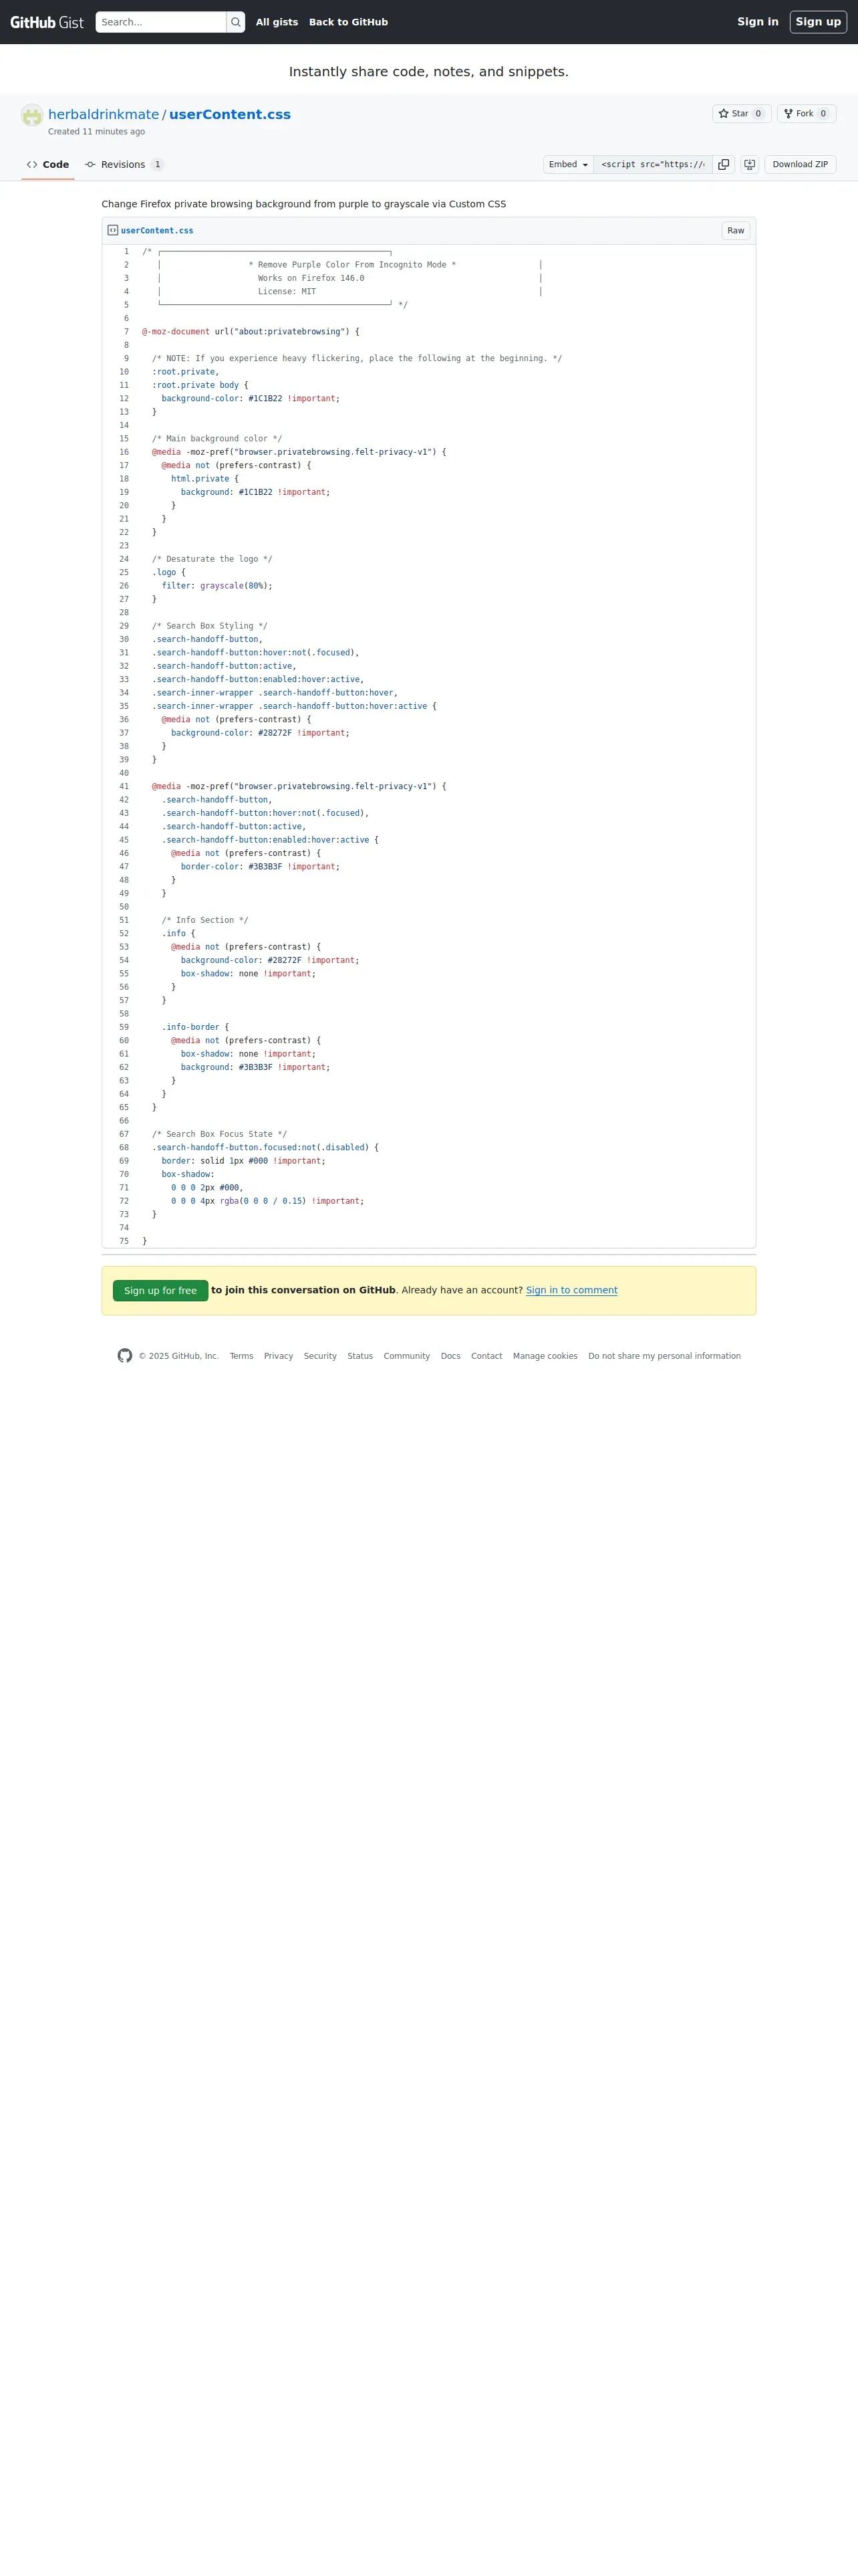Screen dimensions: 858x2576
Task: Select the Code tab
Action: pyautogui.click(x=48, y=165)
